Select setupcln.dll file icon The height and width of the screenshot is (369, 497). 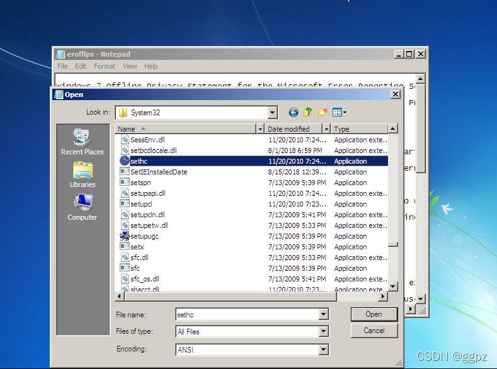[x=125, y=215]
